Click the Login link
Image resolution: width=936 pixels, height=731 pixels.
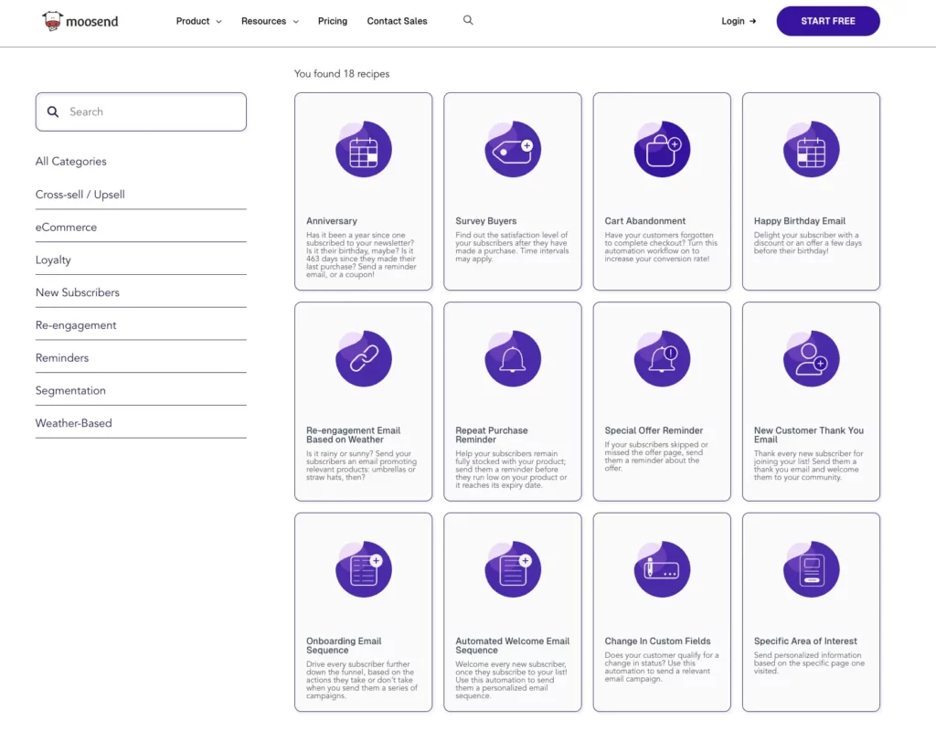click(x=738, y=20)
